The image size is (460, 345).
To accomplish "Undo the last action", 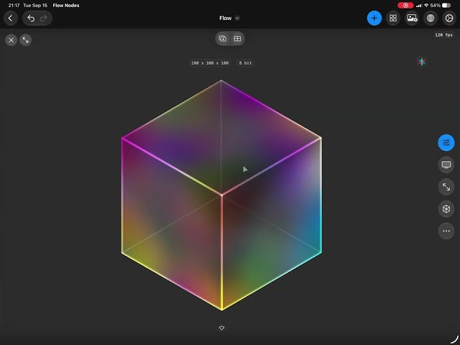I will [31, 18].
